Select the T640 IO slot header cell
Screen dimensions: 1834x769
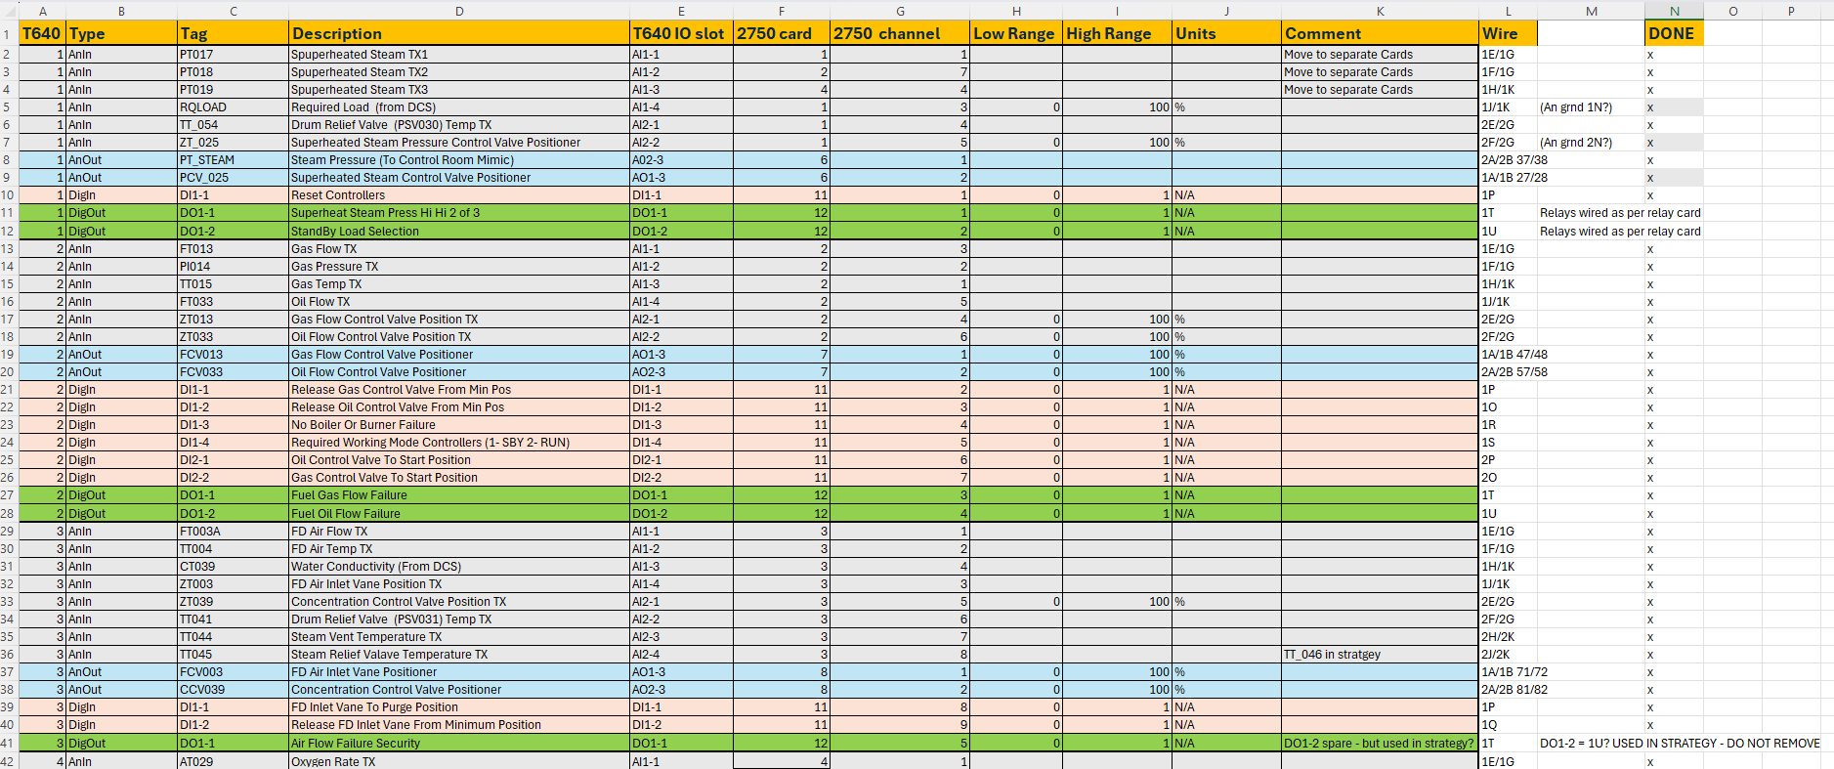tap(681, 33)
